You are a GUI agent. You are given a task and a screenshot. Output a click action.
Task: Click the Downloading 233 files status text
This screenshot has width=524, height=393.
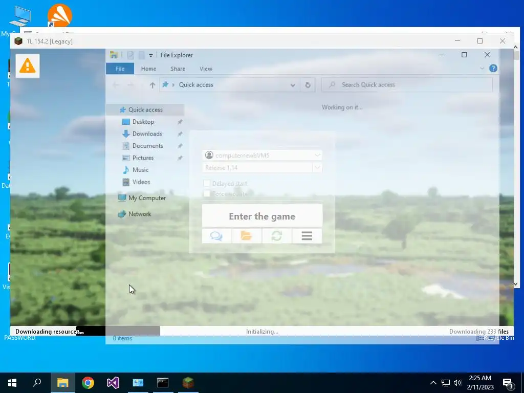(x=478, y=332)
